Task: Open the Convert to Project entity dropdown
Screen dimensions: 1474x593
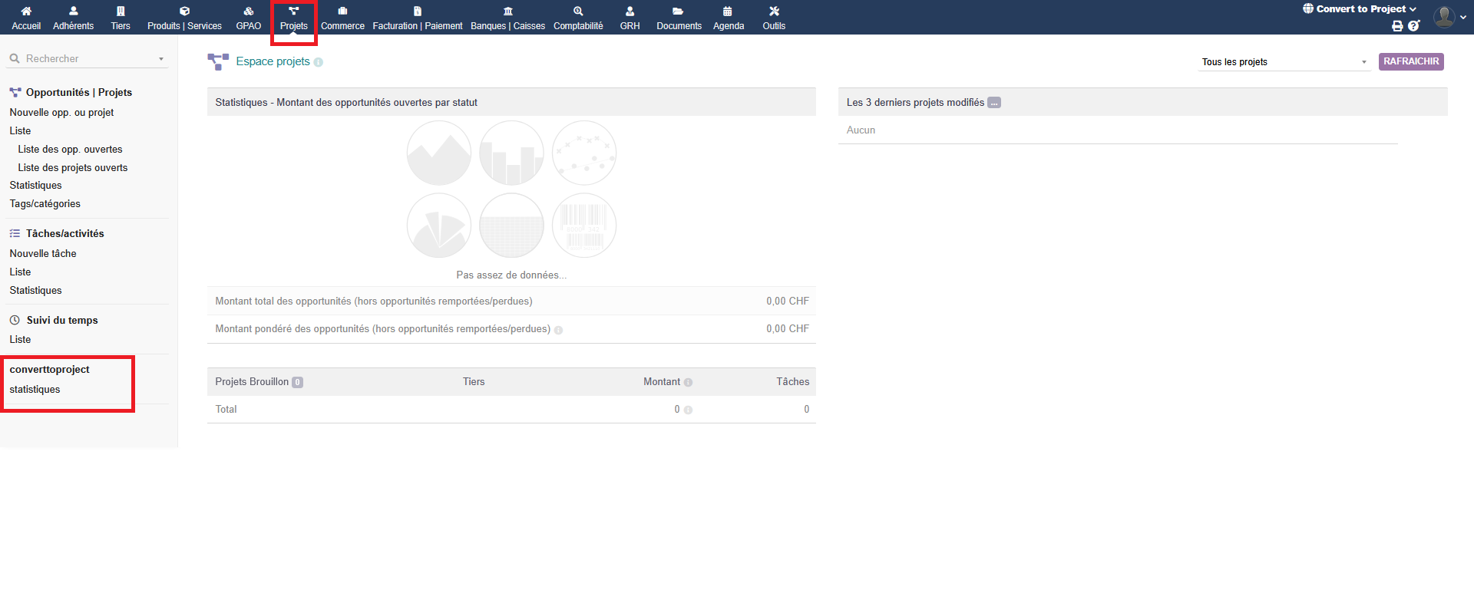Action: [x=1360, y=9]
